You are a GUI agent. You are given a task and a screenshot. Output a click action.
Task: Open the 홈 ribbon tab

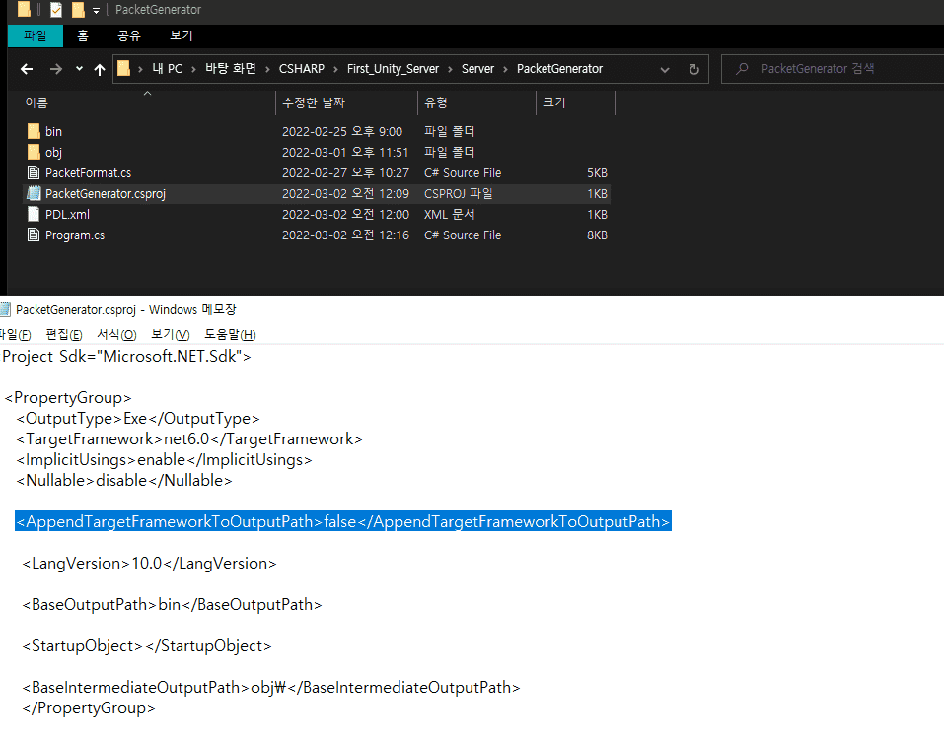click(83, 35)
